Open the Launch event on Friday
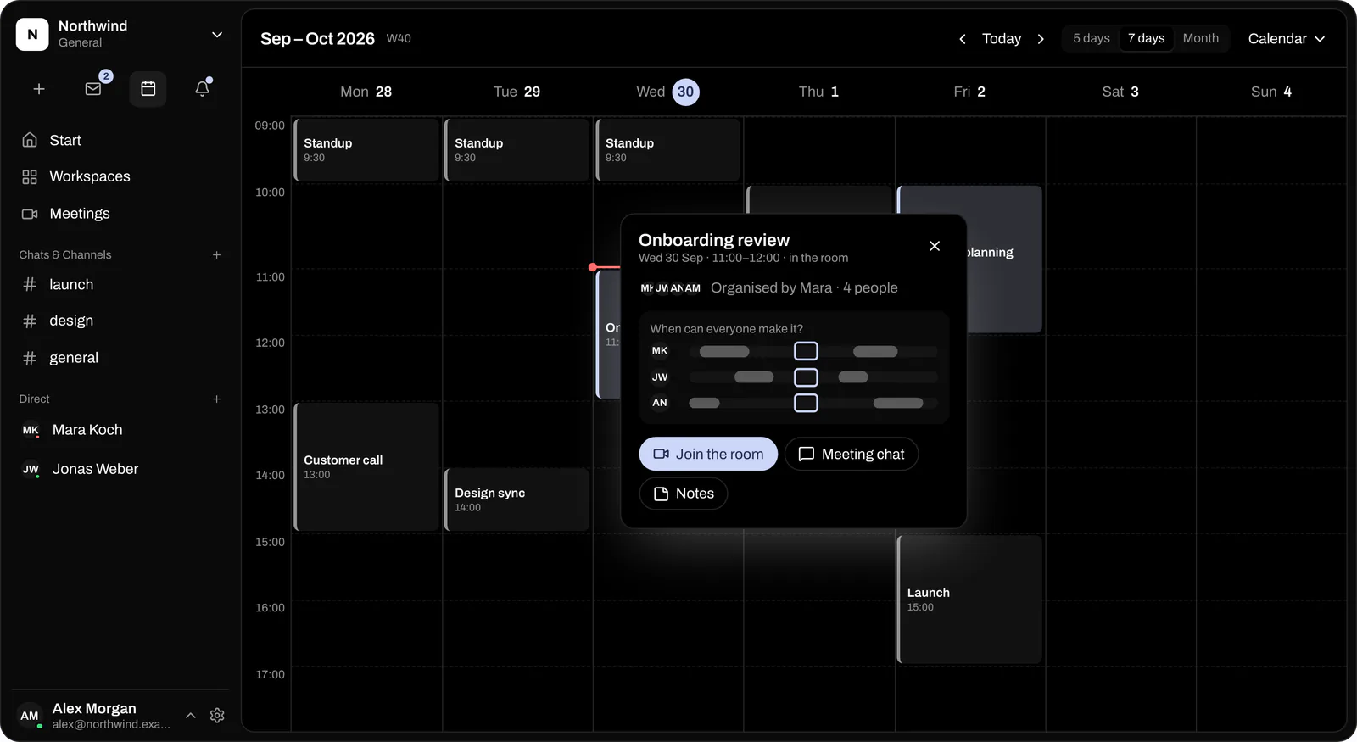This screenshot has height=742, width=1357. (x=969, y=600)
